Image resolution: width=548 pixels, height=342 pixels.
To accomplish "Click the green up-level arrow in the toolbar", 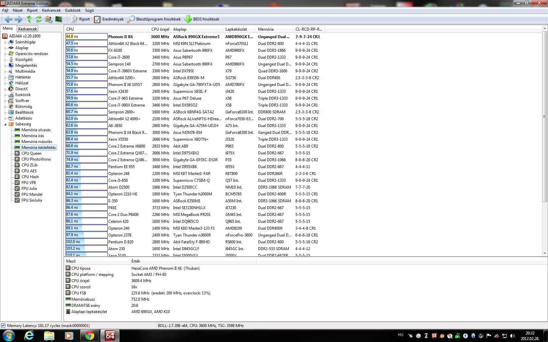I will pos(29,19).
